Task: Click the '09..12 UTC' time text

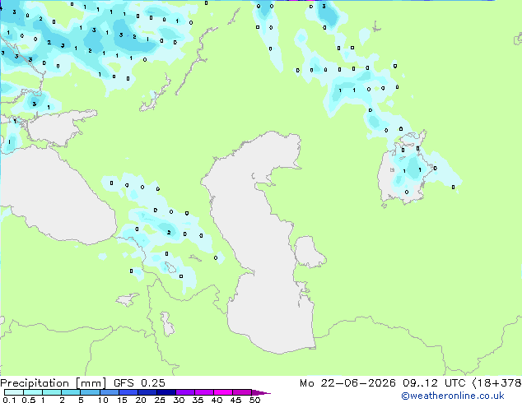Action: (x=434, y=383)
